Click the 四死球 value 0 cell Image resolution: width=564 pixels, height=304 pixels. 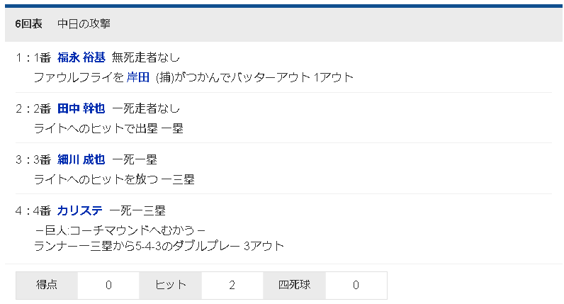click(x=356, y=285)
